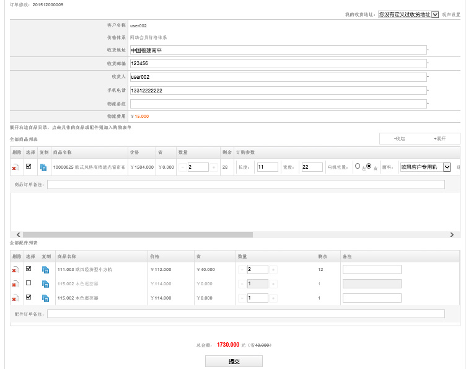
Task: Click 全部商品列表 section heading
Action: coord(24,139)
